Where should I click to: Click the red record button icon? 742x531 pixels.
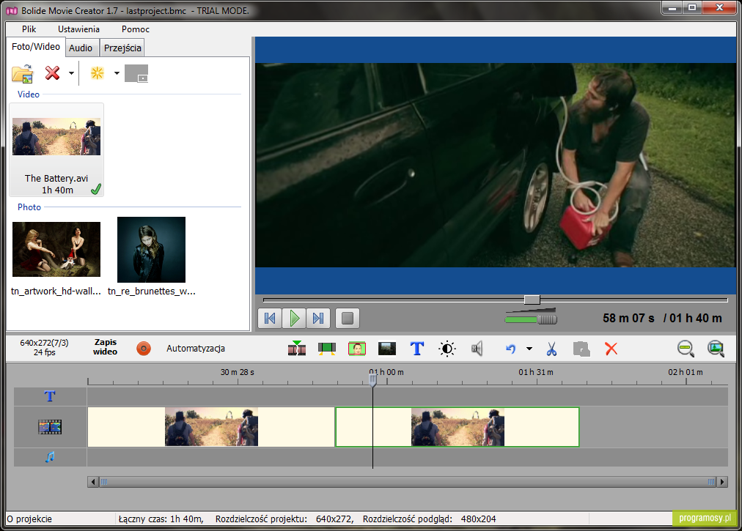click(144, 349)
